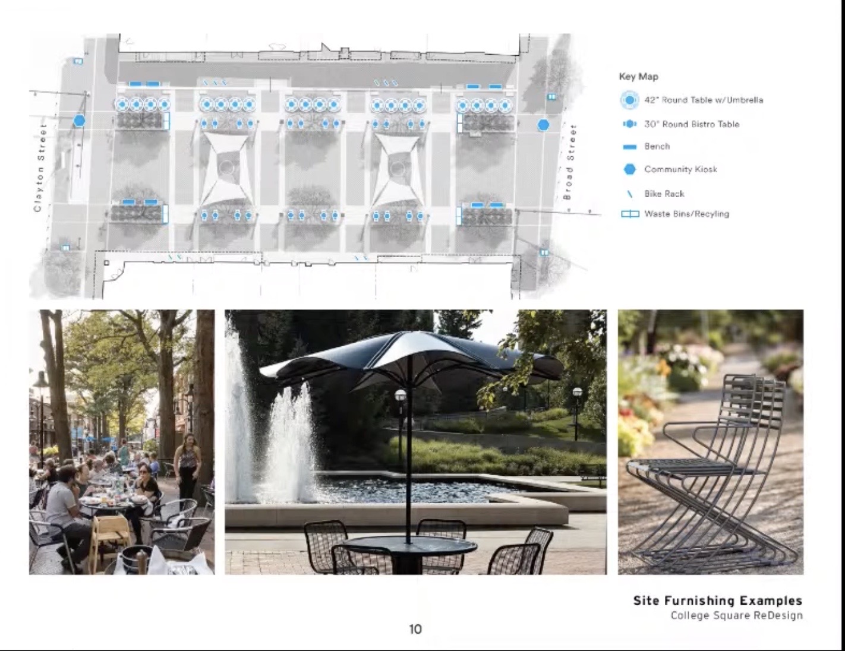Click the right shade canopy structure on plan

[396, 168]
